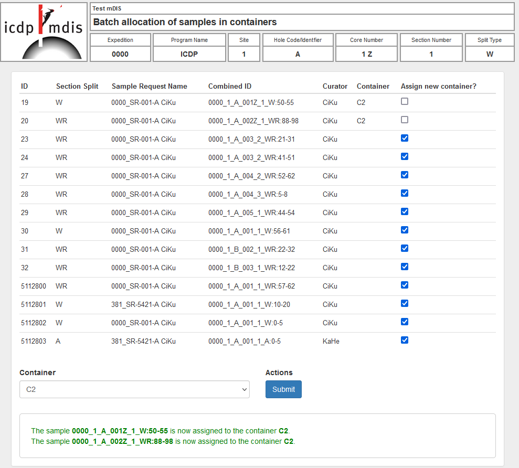Click the Expedition field showing 0000

point(120,53)
